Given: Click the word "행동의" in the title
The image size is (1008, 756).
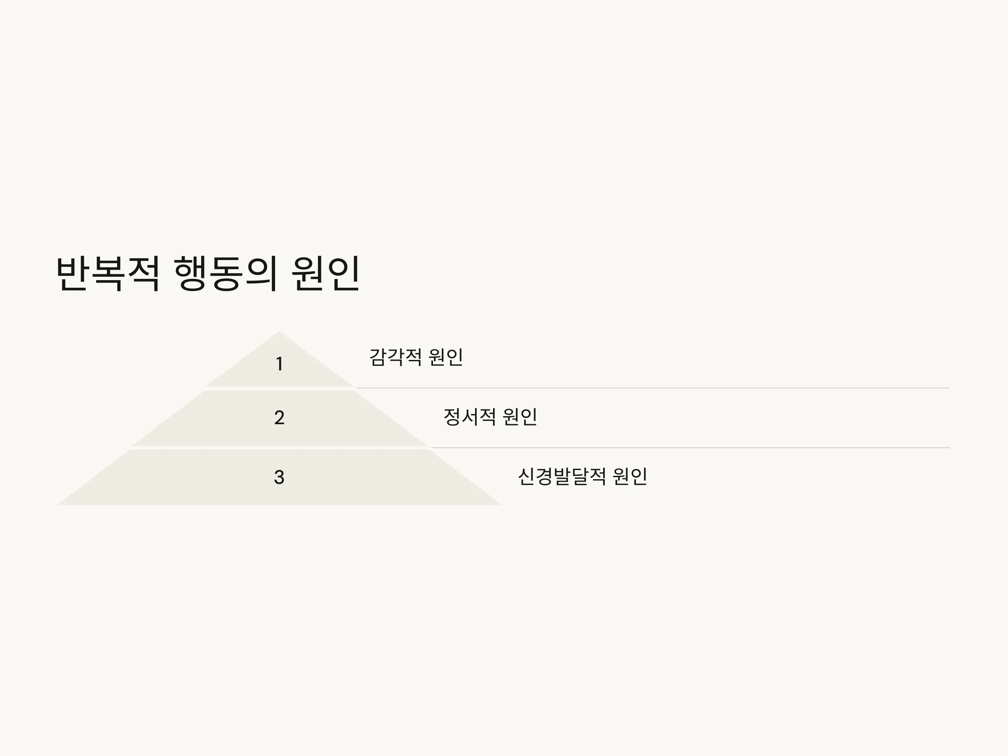Looking at the screenshot, I should [x=226, y=274].
